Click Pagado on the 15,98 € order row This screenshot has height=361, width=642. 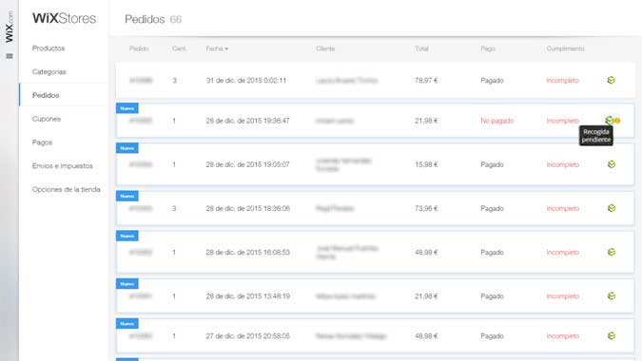(x=492, y=164)
